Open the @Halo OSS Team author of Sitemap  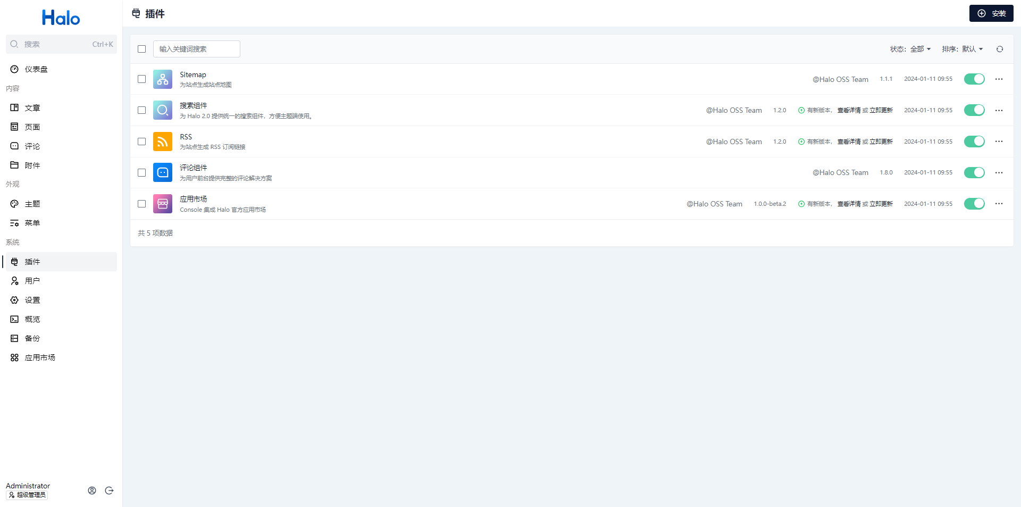click(x=840, y=79)
